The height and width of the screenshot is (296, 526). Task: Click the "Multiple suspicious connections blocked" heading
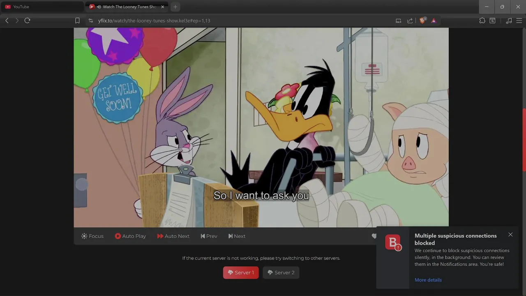pyautogui.click(x=456, y=239)
